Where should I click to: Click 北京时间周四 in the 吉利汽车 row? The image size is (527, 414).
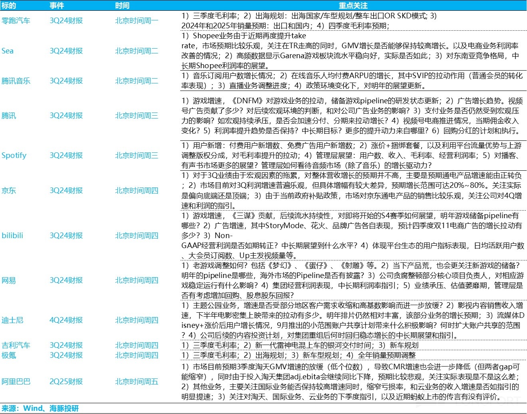pos(137,345)
